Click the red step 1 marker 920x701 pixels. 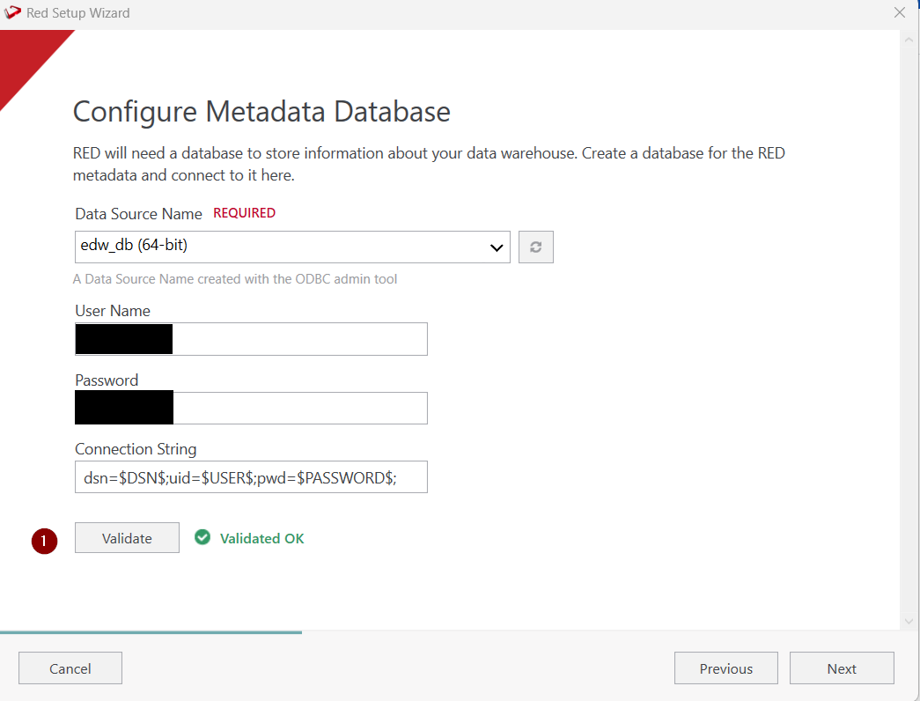pos(44,541)
